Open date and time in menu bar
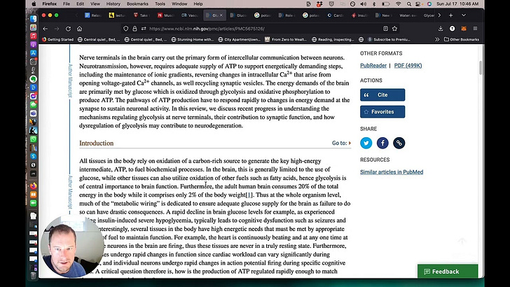Image resolution: width=510 pixels, height=287 pixels. tap(457, 4)
